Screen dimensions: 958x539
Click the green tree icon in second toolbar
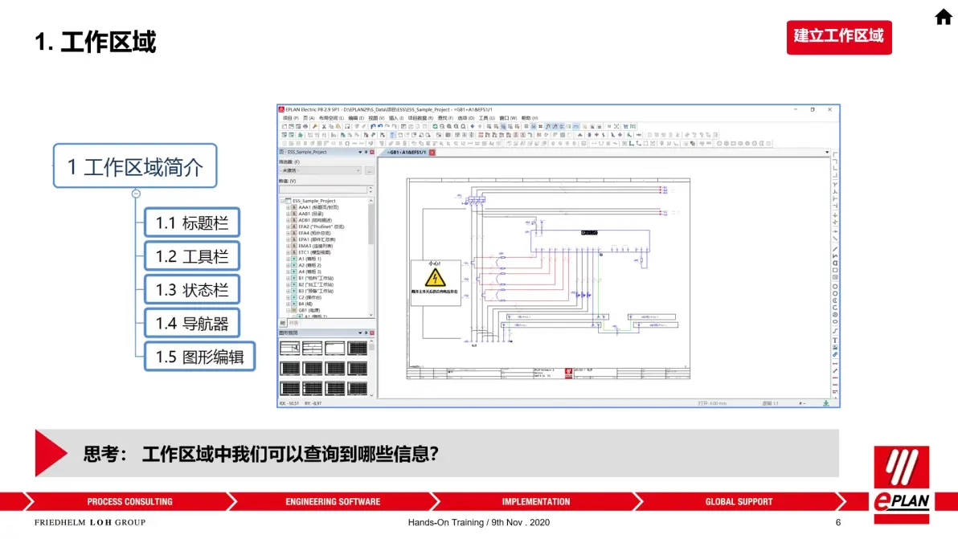300,135
